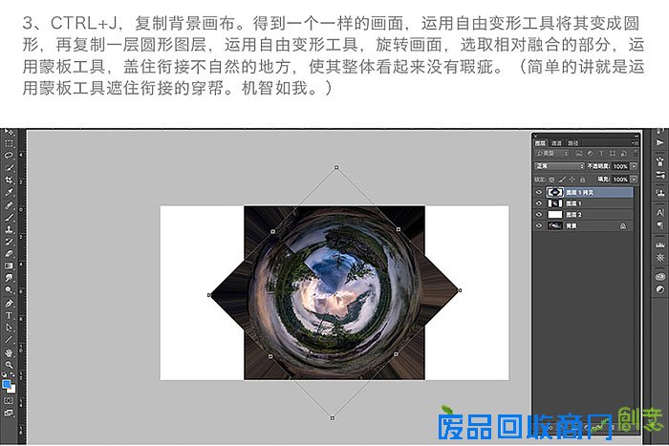Select the Gradient tool
The image size is (669, 446).
click(x=9, y=265)
